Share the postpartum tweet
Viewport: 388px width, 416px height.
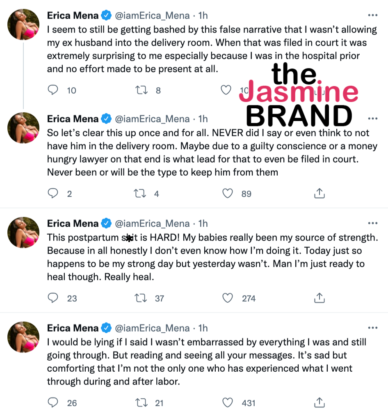[x=320, y=298]
